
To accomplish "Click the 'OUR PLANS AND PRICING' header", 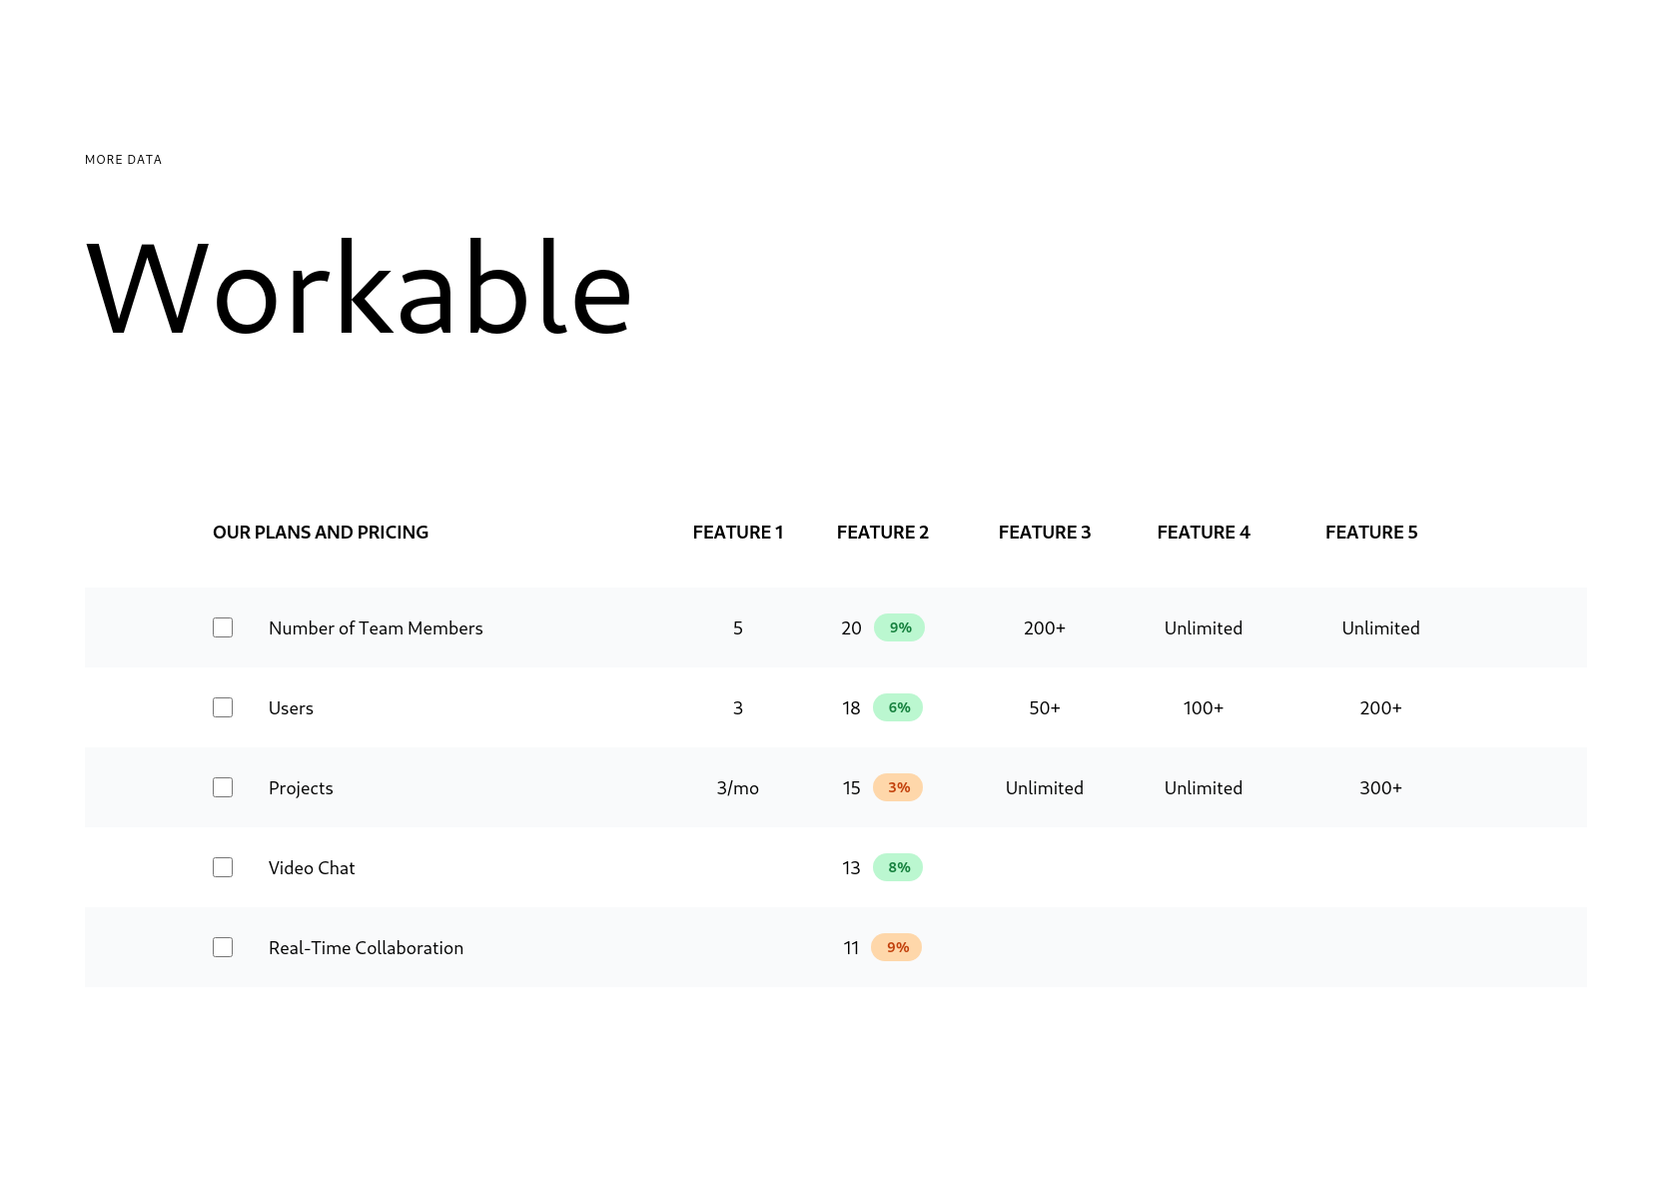I will pos(321,533).
